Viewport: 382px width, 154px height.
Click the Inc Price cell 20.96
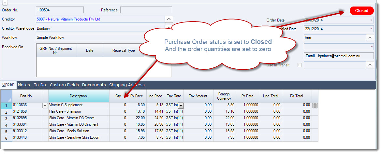click(x=155, y=125)
